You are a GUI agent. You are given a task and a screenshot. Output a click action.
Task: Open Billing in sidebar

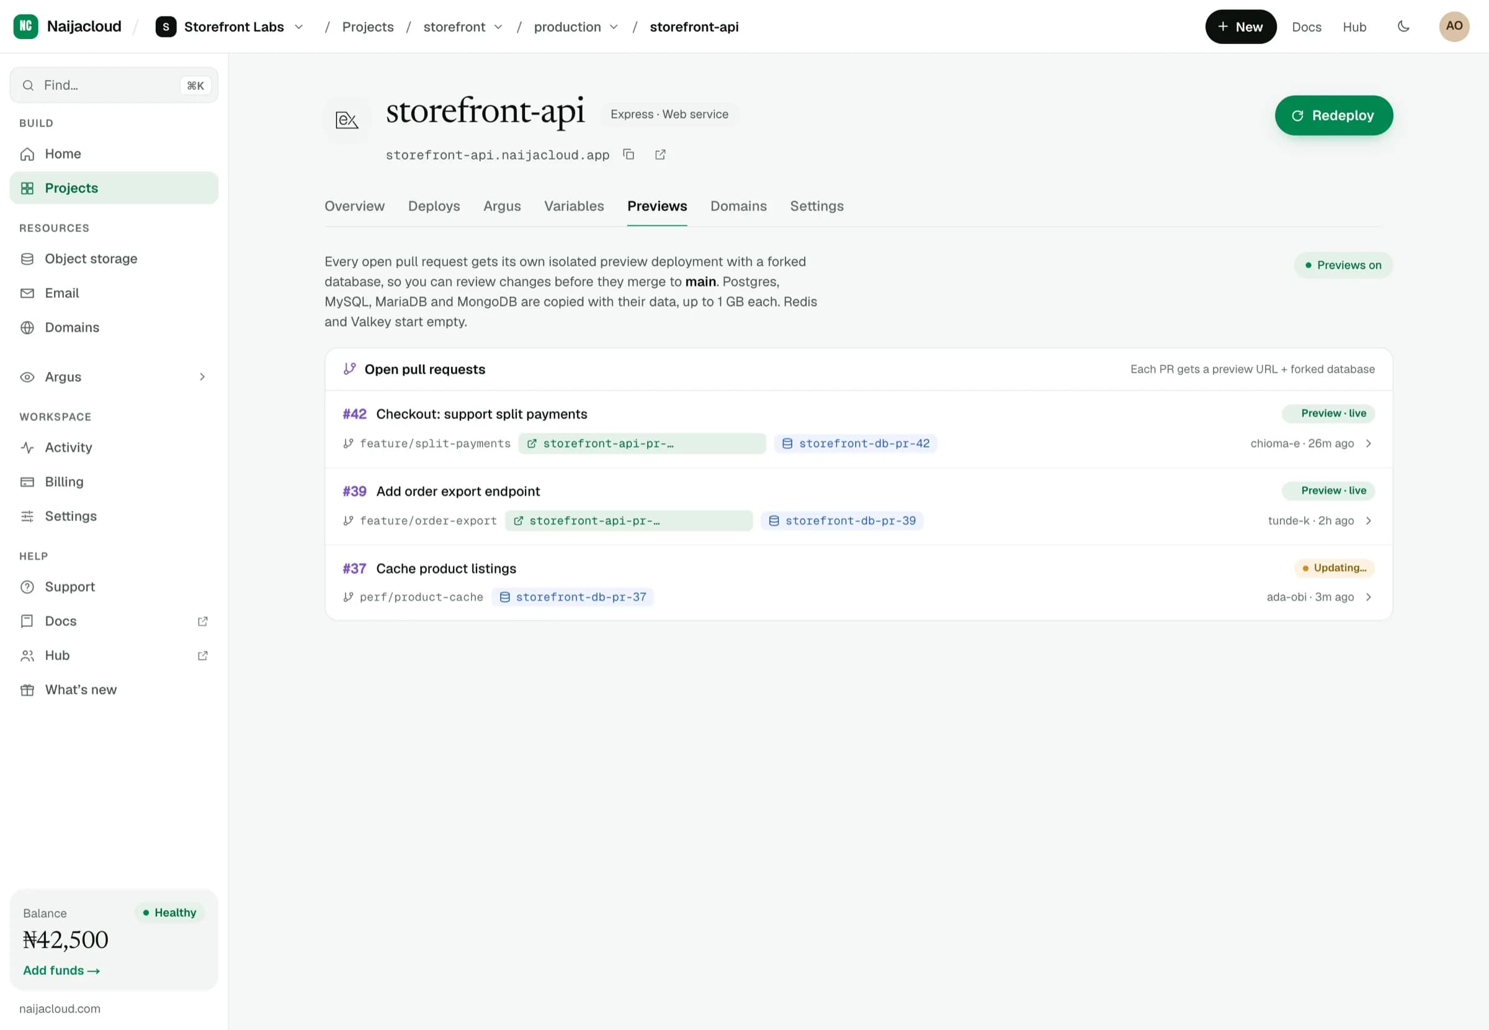114,481
